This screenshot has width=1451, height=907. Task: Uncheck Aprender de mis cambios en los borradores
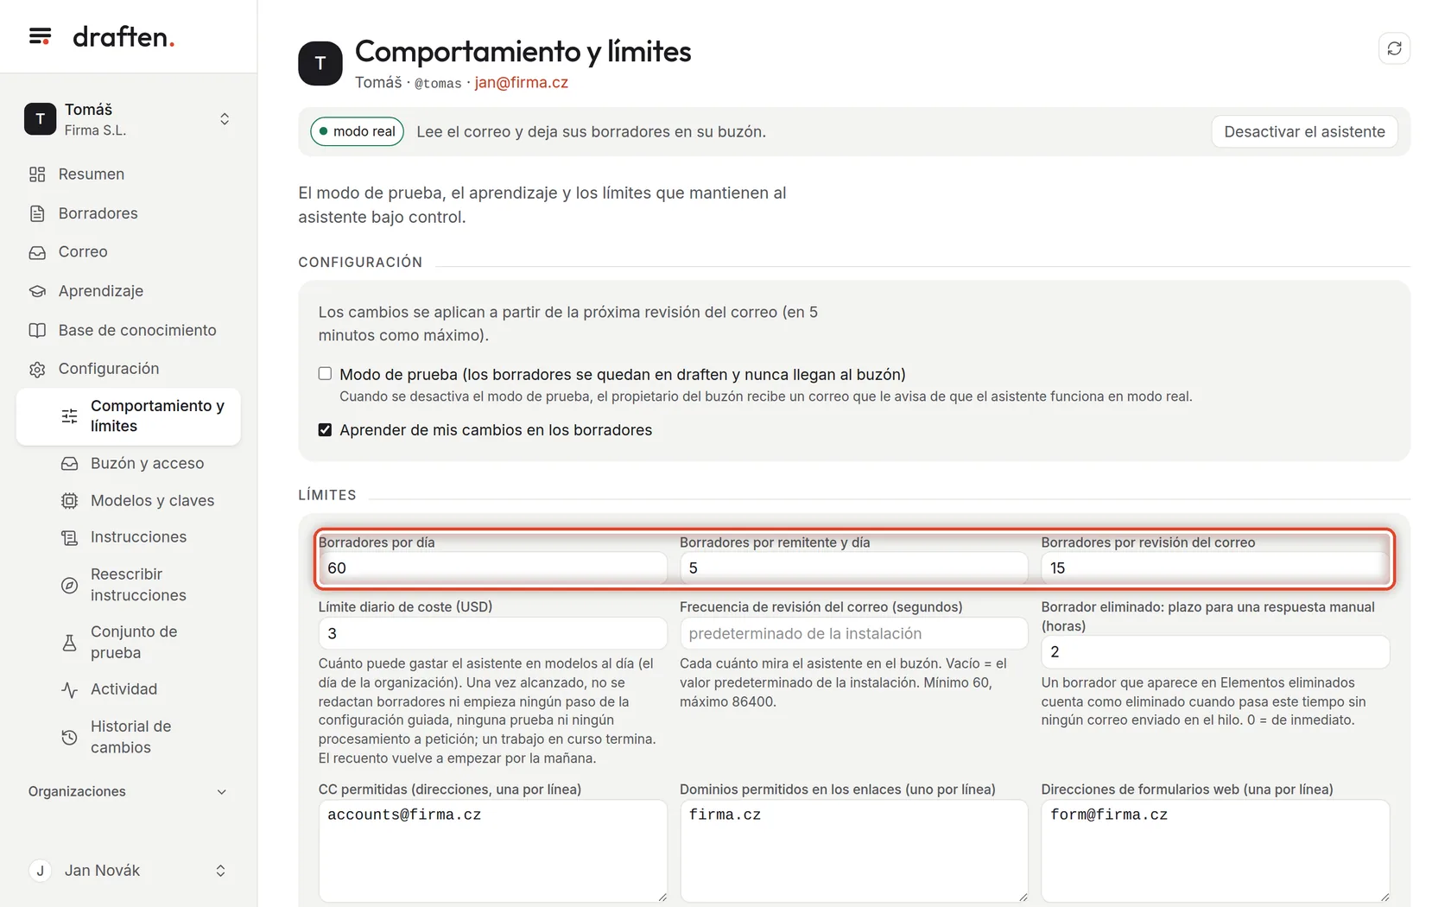pos(325,429)
